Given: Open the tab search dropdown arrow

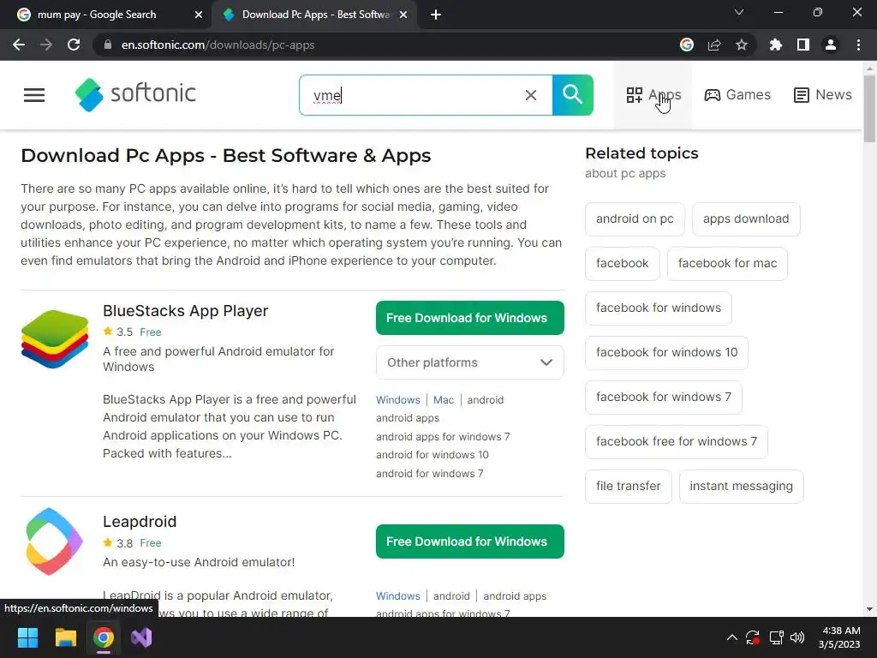Looking at the screenshot, I should (739, 12).
